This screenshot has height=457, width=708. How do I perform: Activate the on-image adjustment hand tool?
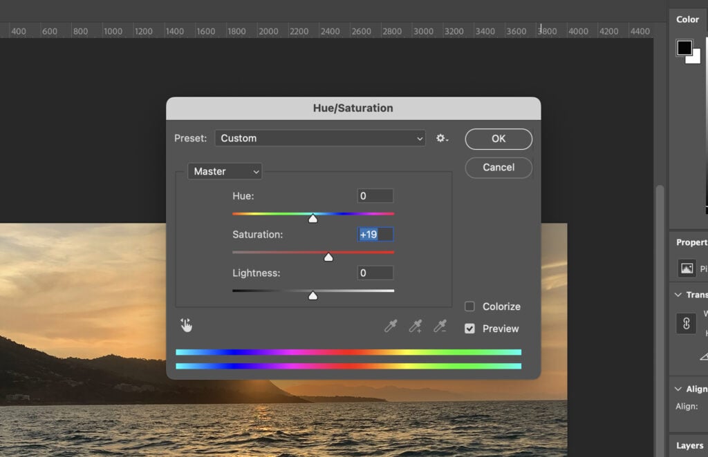pyautogui.click(x=185, y=324)
